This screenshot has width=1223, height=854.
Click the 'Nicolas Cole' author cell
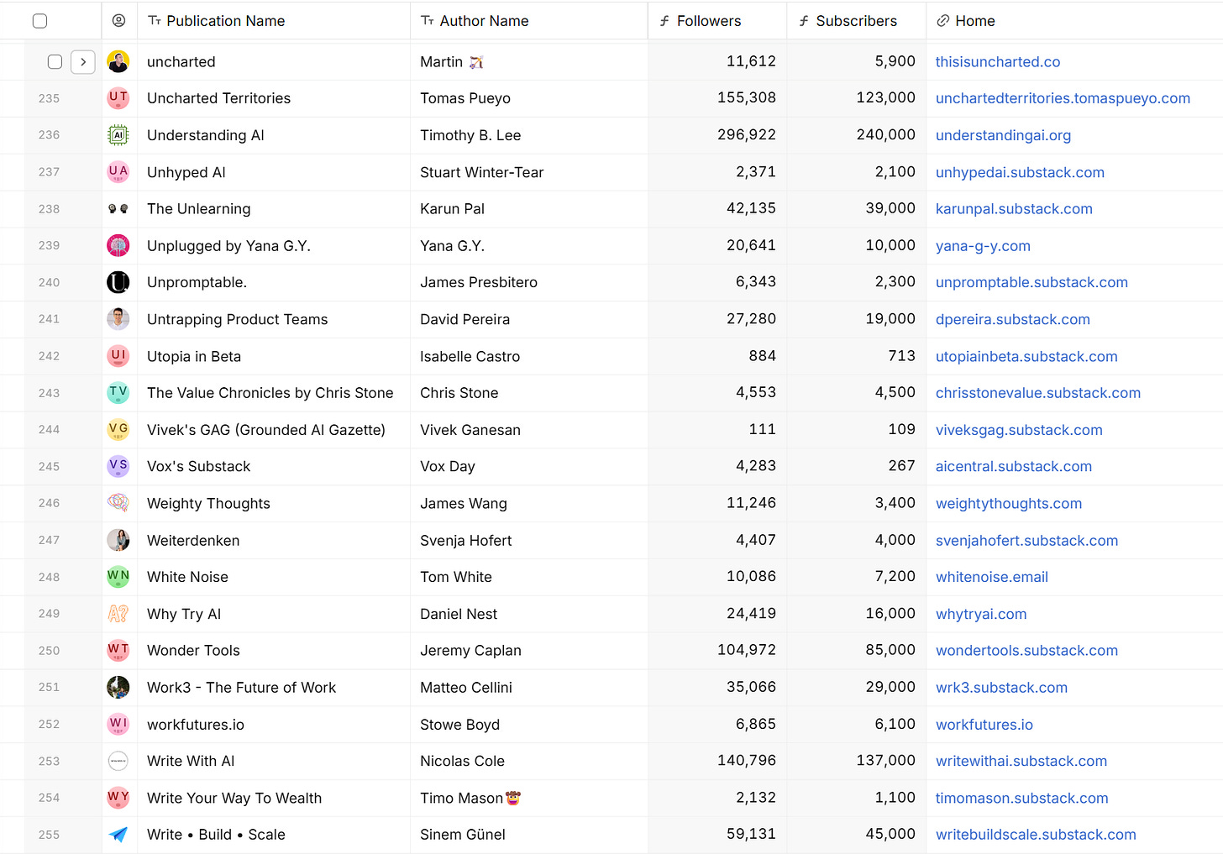point(529,761)
